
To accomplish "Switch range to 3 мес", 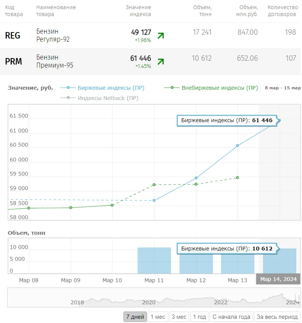I will pos(179,317).
